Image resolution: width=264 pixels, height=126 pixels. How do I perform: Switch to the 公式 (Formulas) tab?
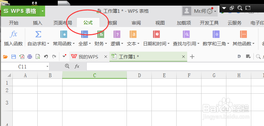pos(88,23)
